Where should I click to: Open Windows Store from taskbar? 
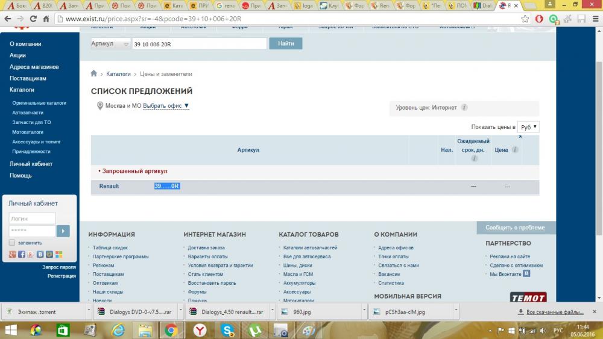pyautogui.click(x=63, y=330)
